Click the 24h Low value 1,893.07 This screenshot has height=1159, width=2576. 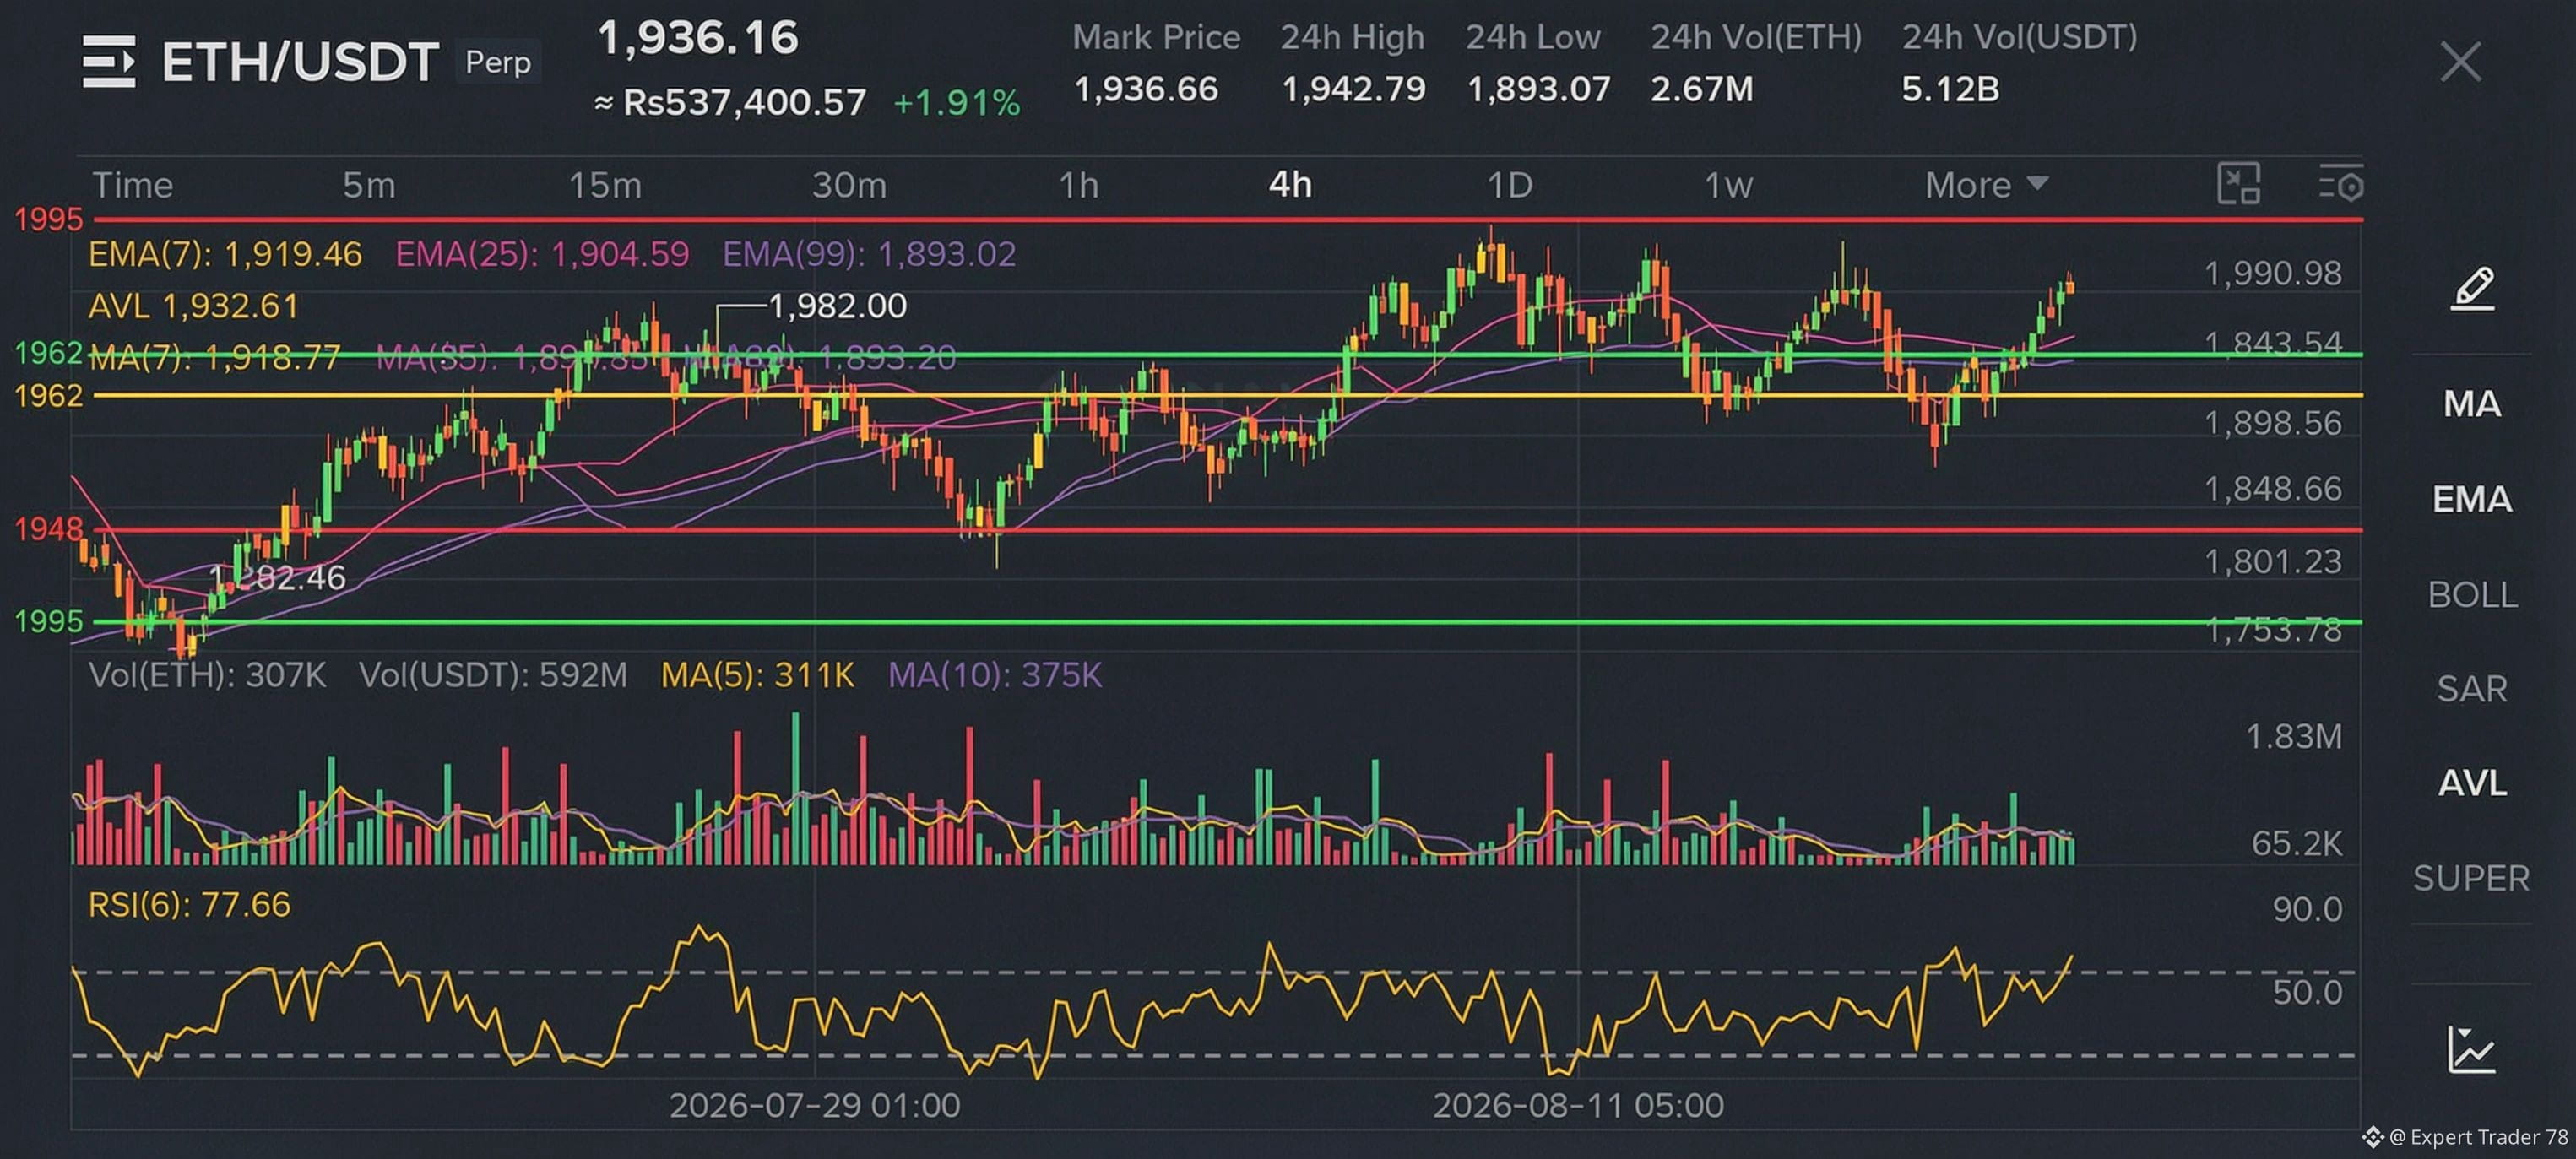[1539, 89]
